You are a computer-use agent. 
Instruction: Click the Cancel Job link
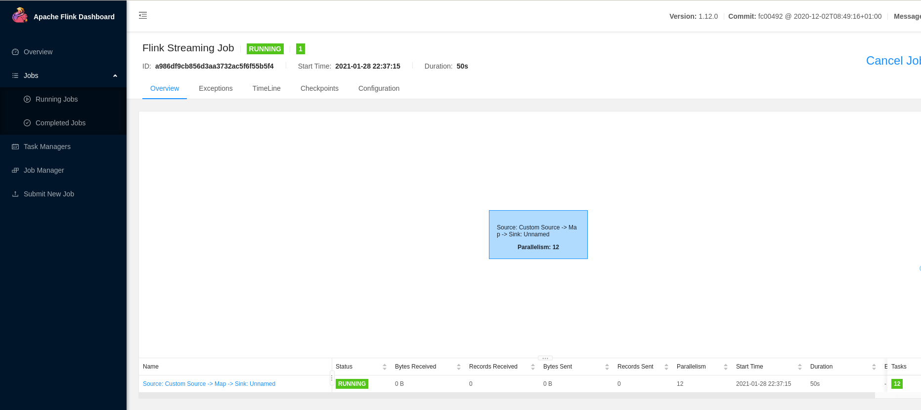point(893,61)
